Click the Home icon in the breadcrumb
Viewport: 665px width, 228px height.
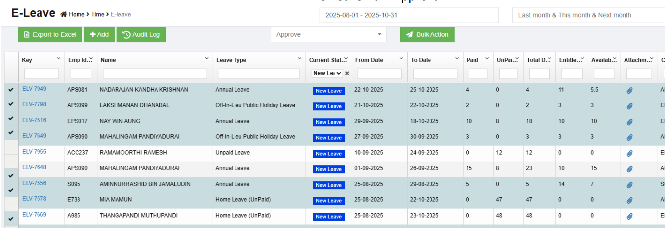coord(63,15)
